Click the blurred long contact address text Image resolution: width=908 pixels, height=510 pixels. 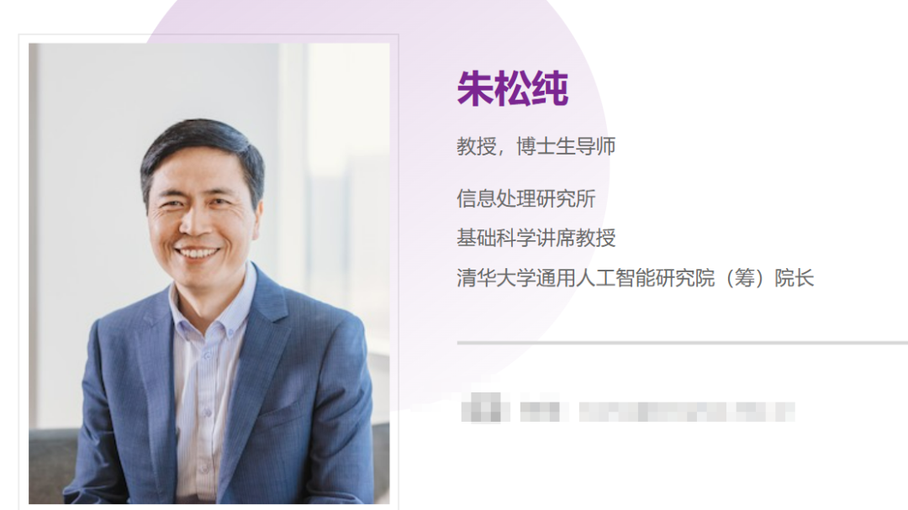(x=687, y=412)
